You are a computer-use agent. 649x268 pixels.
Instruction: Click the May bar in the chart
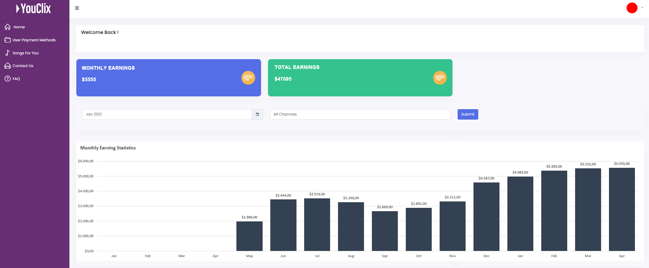[x=249, y=236]
